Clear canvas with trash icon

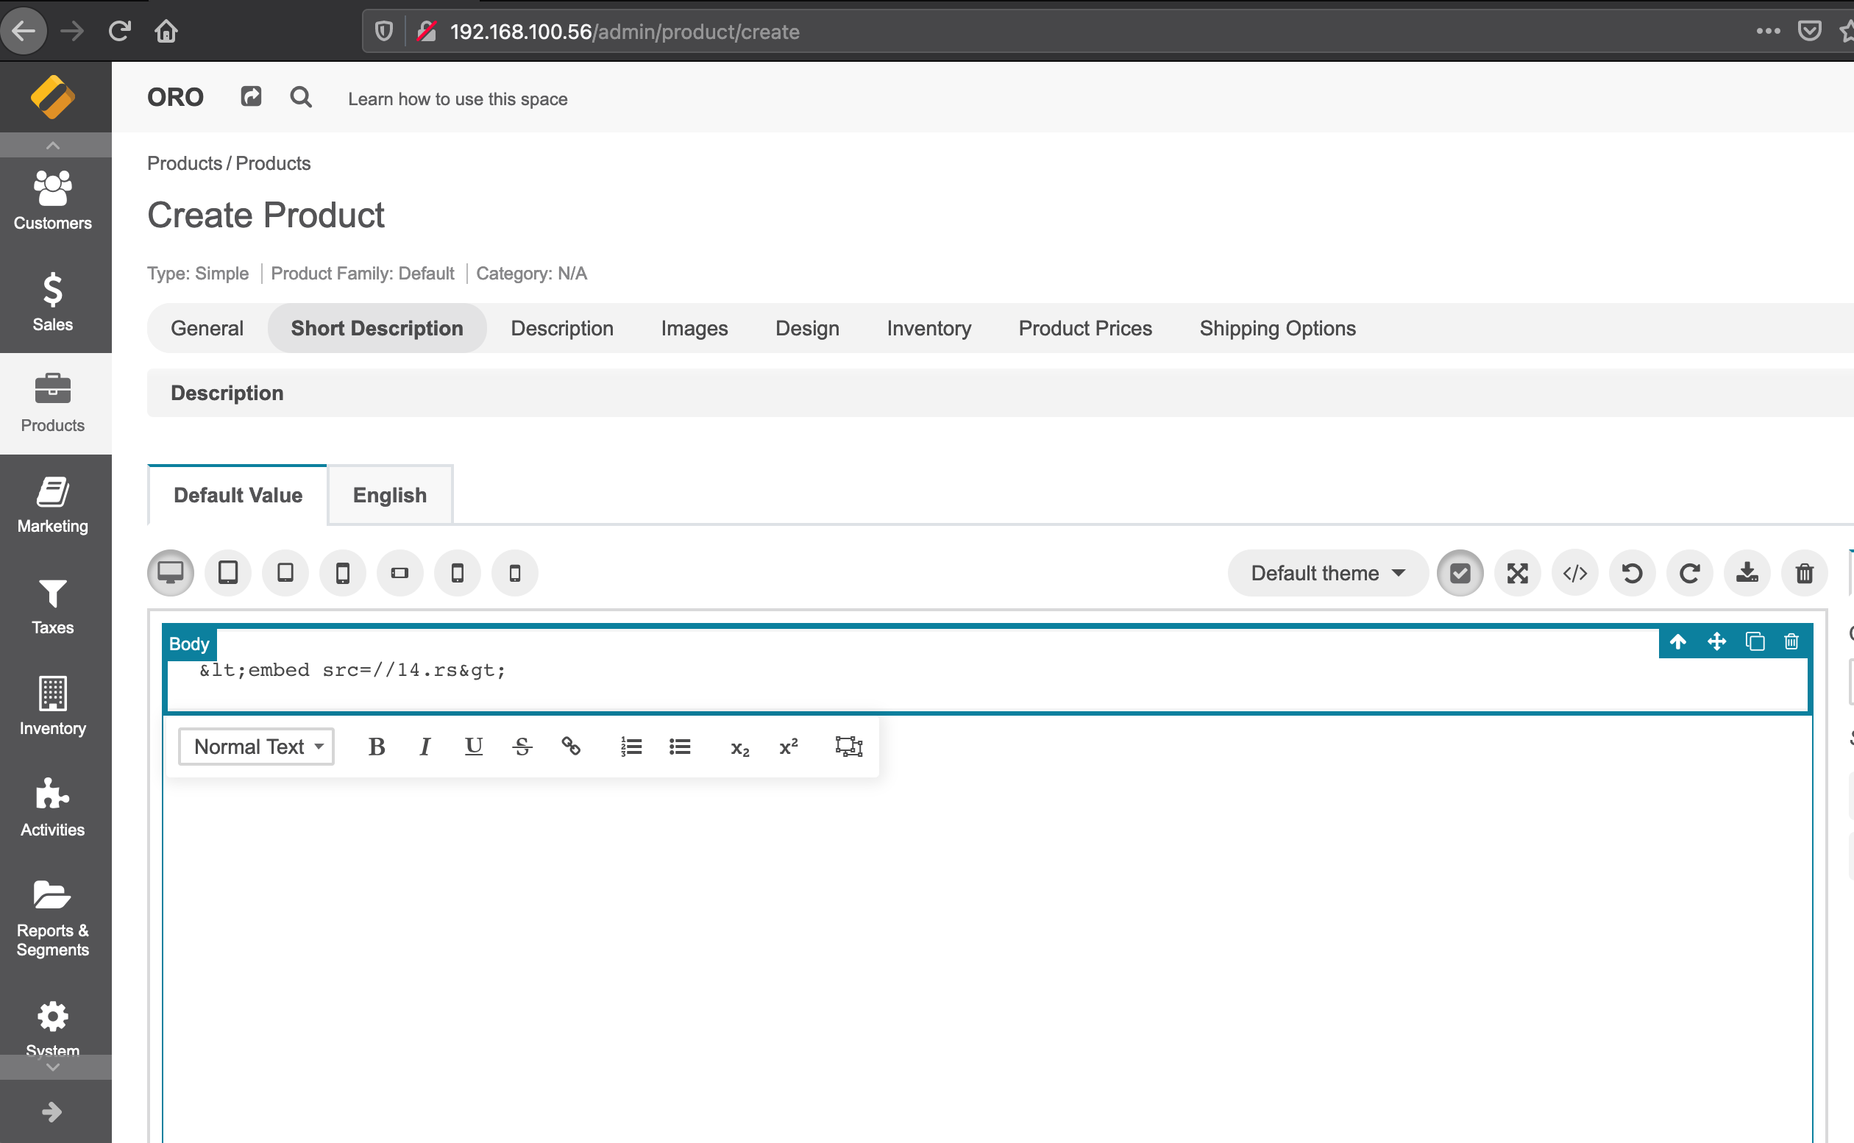tap(1805, 573)
